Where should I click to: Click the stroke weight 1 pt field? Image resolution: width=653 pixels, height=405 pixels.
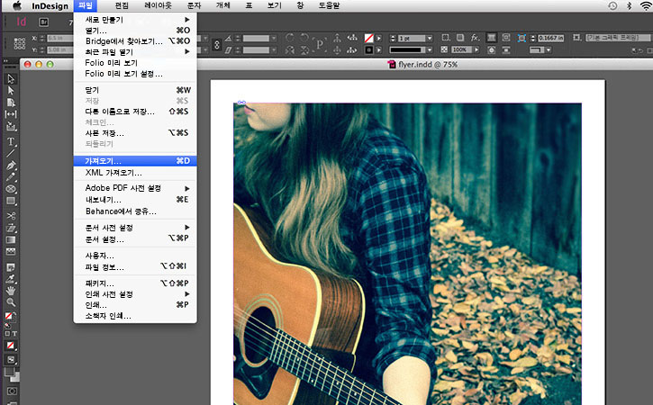411,38
